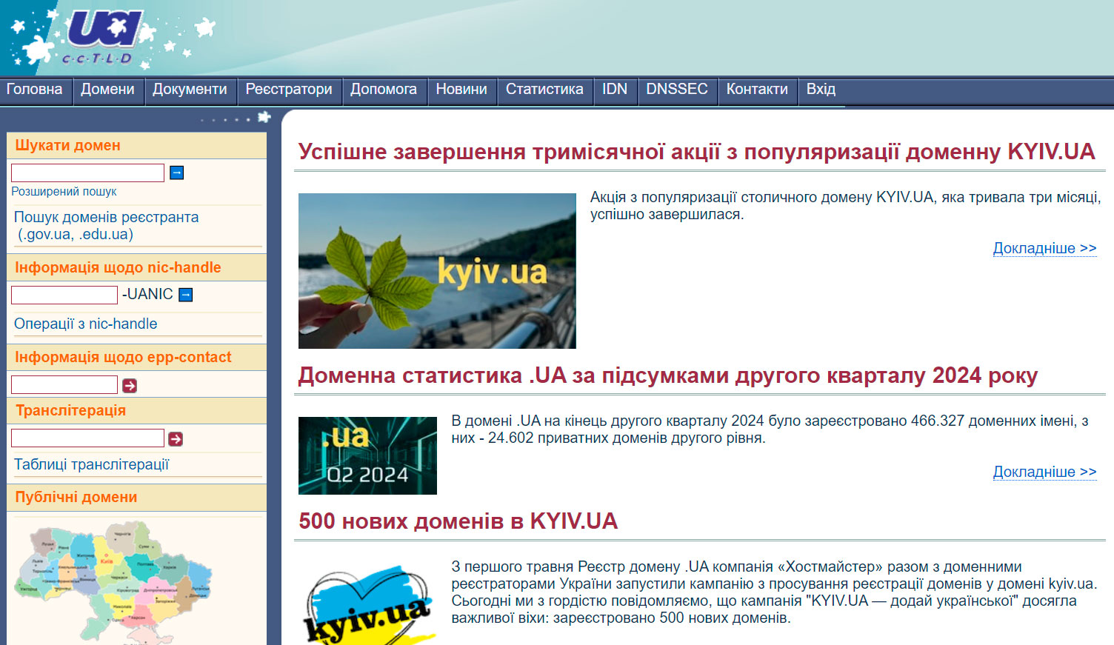Open the Головна menu item
This screenshot has height=645, width=1114.
coord(35,90)
